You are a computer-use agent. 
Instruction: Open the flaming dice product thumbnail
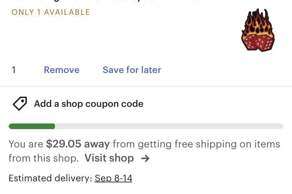(x=257, y=31)
